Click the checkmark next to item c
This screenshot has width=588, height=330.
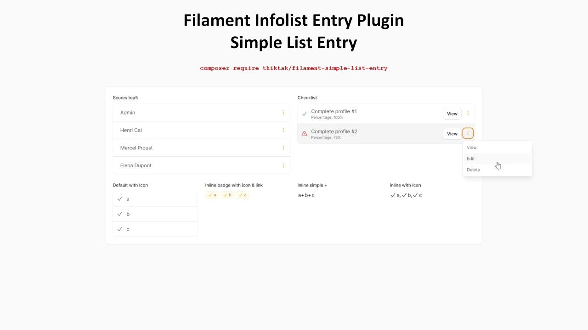coord(120,229)
